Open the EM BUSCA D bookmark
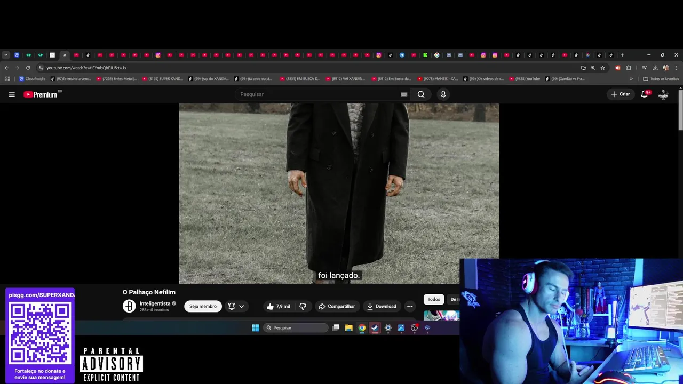Screen dimensions: 683x384 tap(300, 79)
